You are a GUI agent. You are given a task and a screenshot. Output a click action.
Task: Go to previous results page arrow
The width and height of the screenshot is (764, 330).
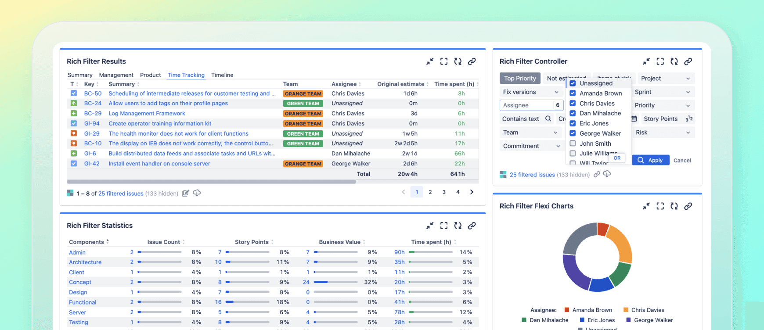[x=404, y=192]
